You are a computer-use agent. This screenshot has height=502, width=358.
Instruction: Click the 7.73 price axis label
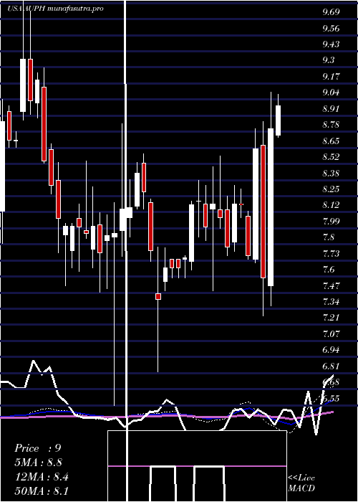coord(331,254)
